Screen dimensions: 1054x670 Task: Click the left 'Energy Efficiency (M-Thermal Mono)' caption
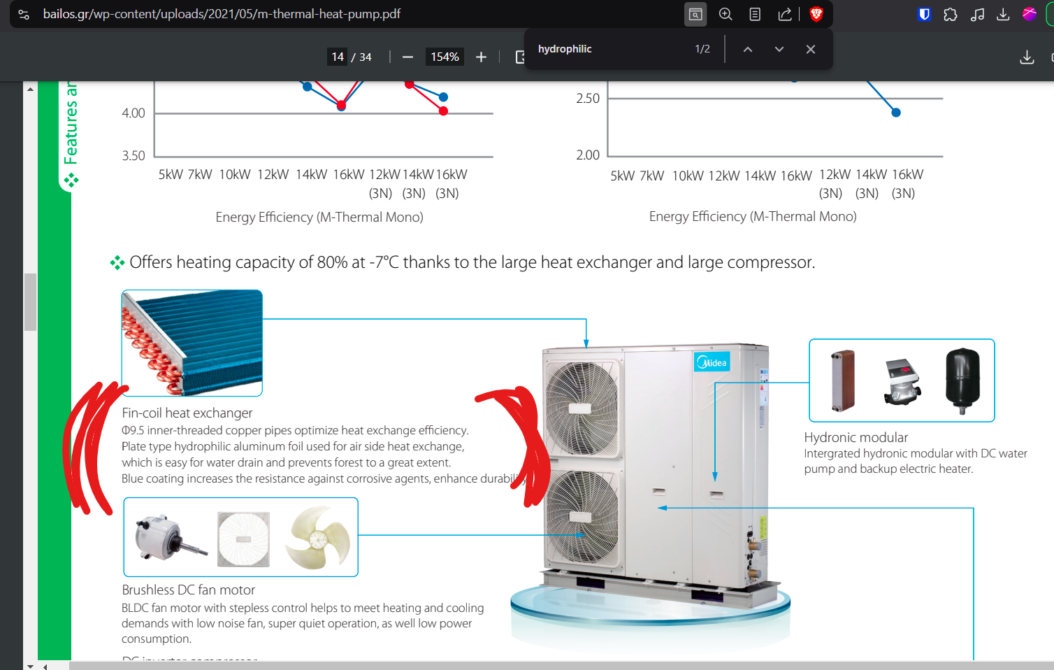(319, 218)
